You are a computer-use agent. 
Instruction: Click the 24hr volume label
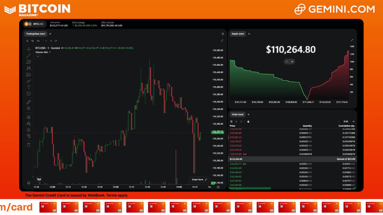click(x=107, y=22)
